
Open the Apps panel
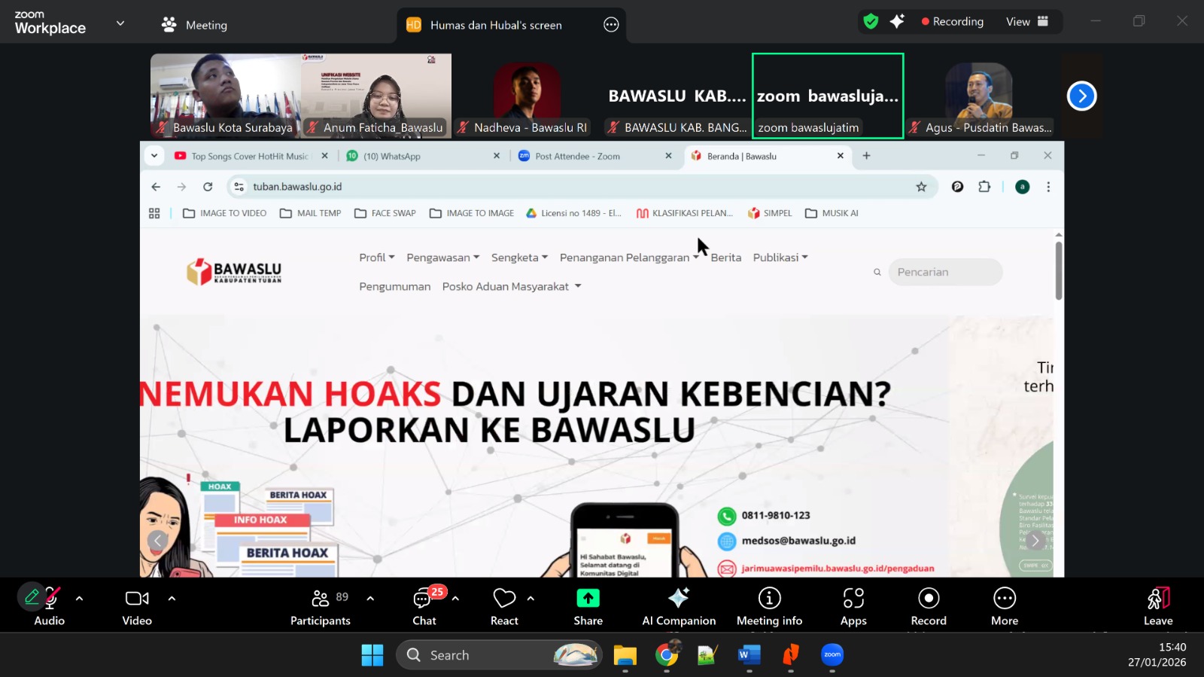(x=853, y=606)
